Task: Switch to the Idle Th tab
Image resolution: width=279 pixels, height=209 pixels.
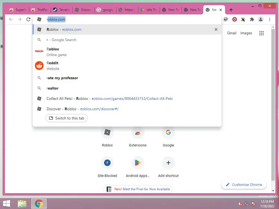Action: (x=149, y=10)
